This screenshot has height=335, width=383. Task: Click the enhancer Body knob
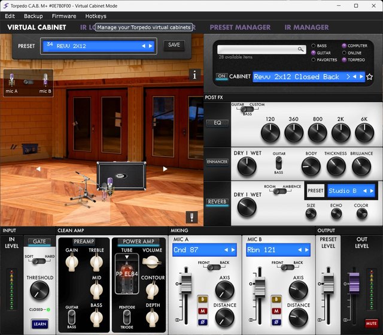tap(311, 167)
